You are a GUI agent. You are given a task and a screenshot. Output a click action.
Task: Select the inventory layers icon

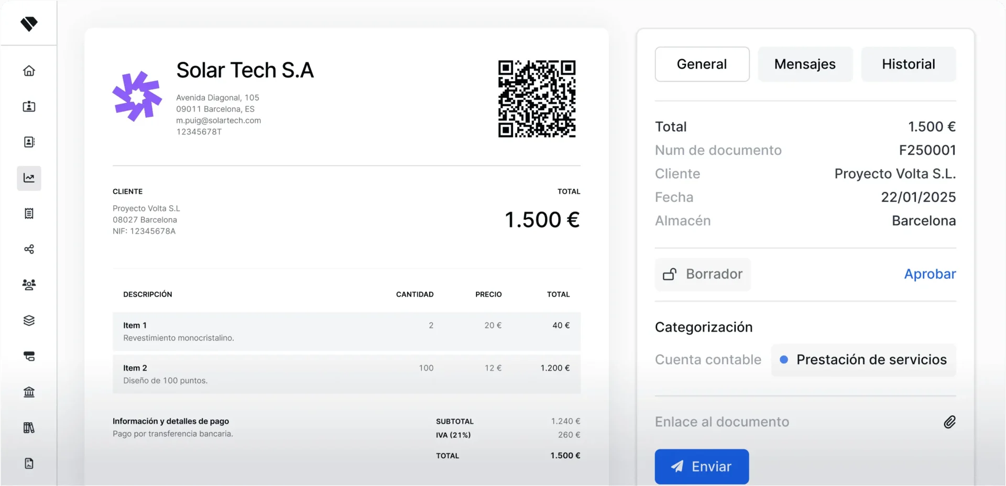click(x=29, y=321)
